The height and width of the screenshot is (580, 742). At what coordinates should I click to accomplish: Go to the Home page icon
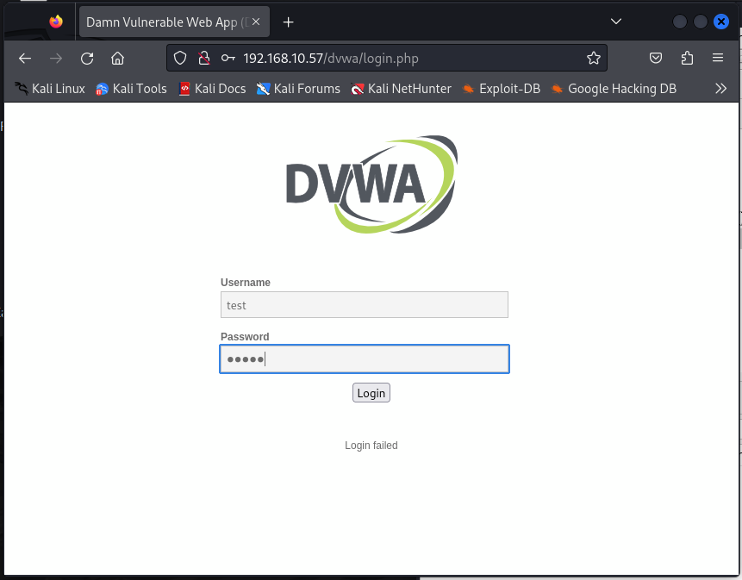tap(118, 59)
